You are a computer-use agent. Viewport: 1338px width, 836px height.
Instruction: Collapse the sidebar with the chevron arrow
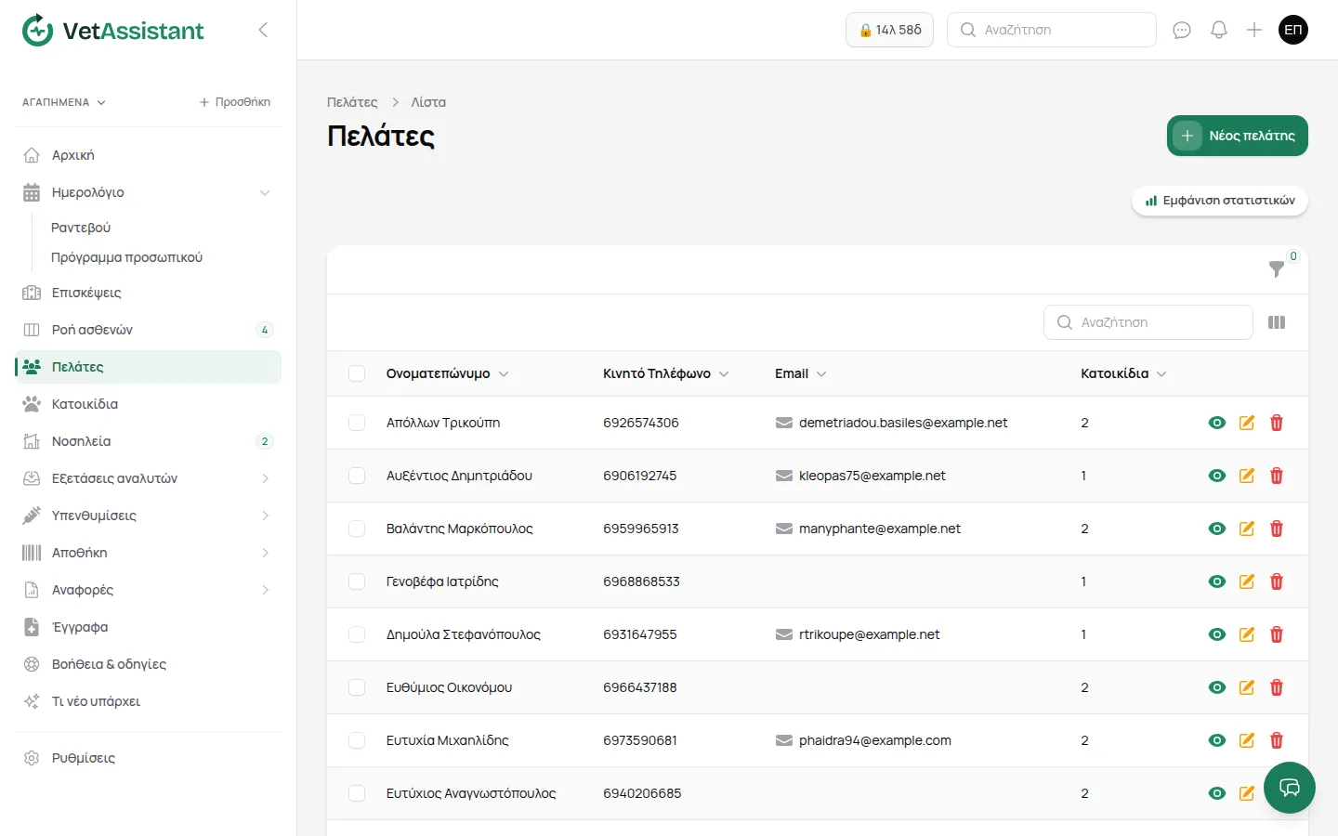263,30
